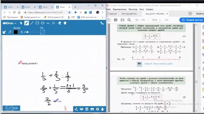204x114 pixels.
Task: Click the redo arrow in IDroo toolbar
Action: (x=10, y=32)
